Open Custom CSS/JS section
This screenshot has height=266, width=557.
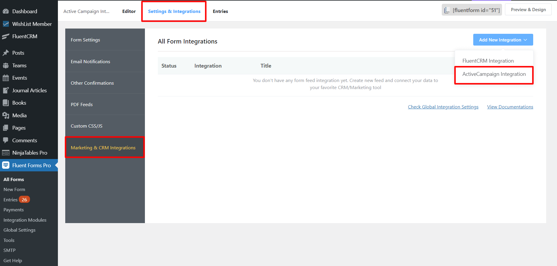click(x=105, y=126)
